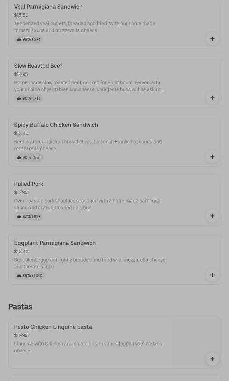
Task: Open the Veal Parmigiana Sandwich title
Action: 48,7
